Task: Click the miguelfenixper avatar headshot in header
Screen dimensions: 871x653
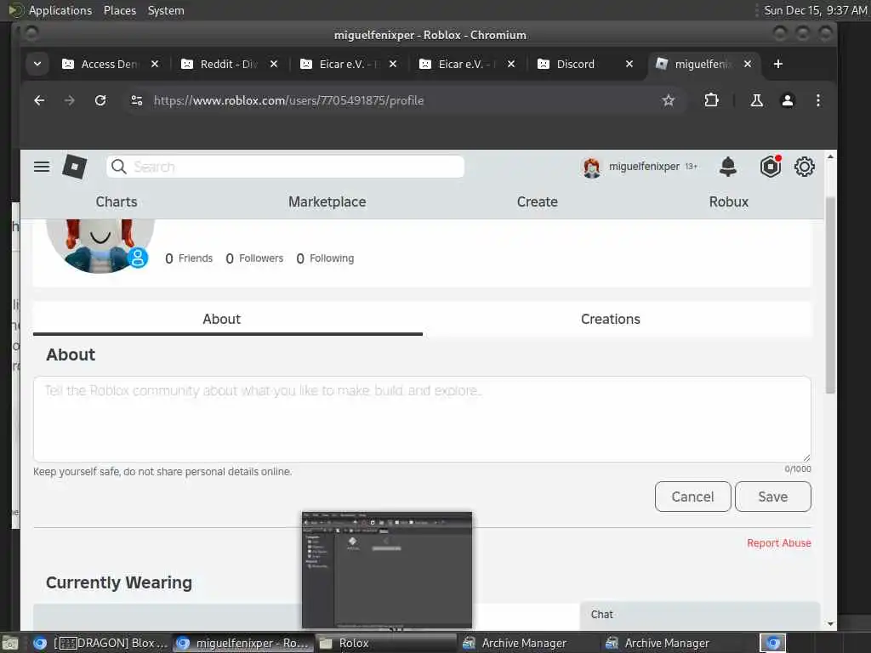Action: tap(592, 167)
